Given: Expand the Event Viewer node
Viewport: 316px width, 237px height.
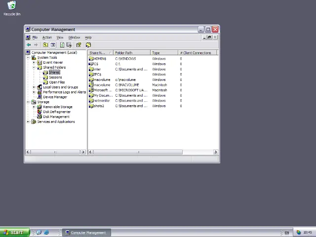Looking at the screenshot, I should (x=34, y=63).
